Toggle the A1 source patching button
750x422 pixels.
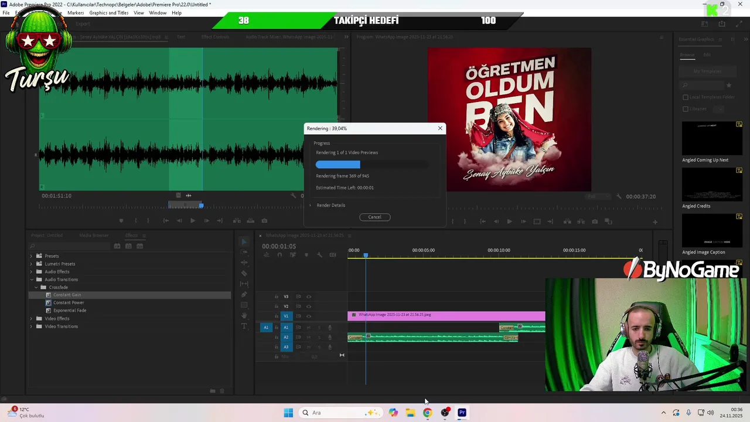(x=266, y=328)
